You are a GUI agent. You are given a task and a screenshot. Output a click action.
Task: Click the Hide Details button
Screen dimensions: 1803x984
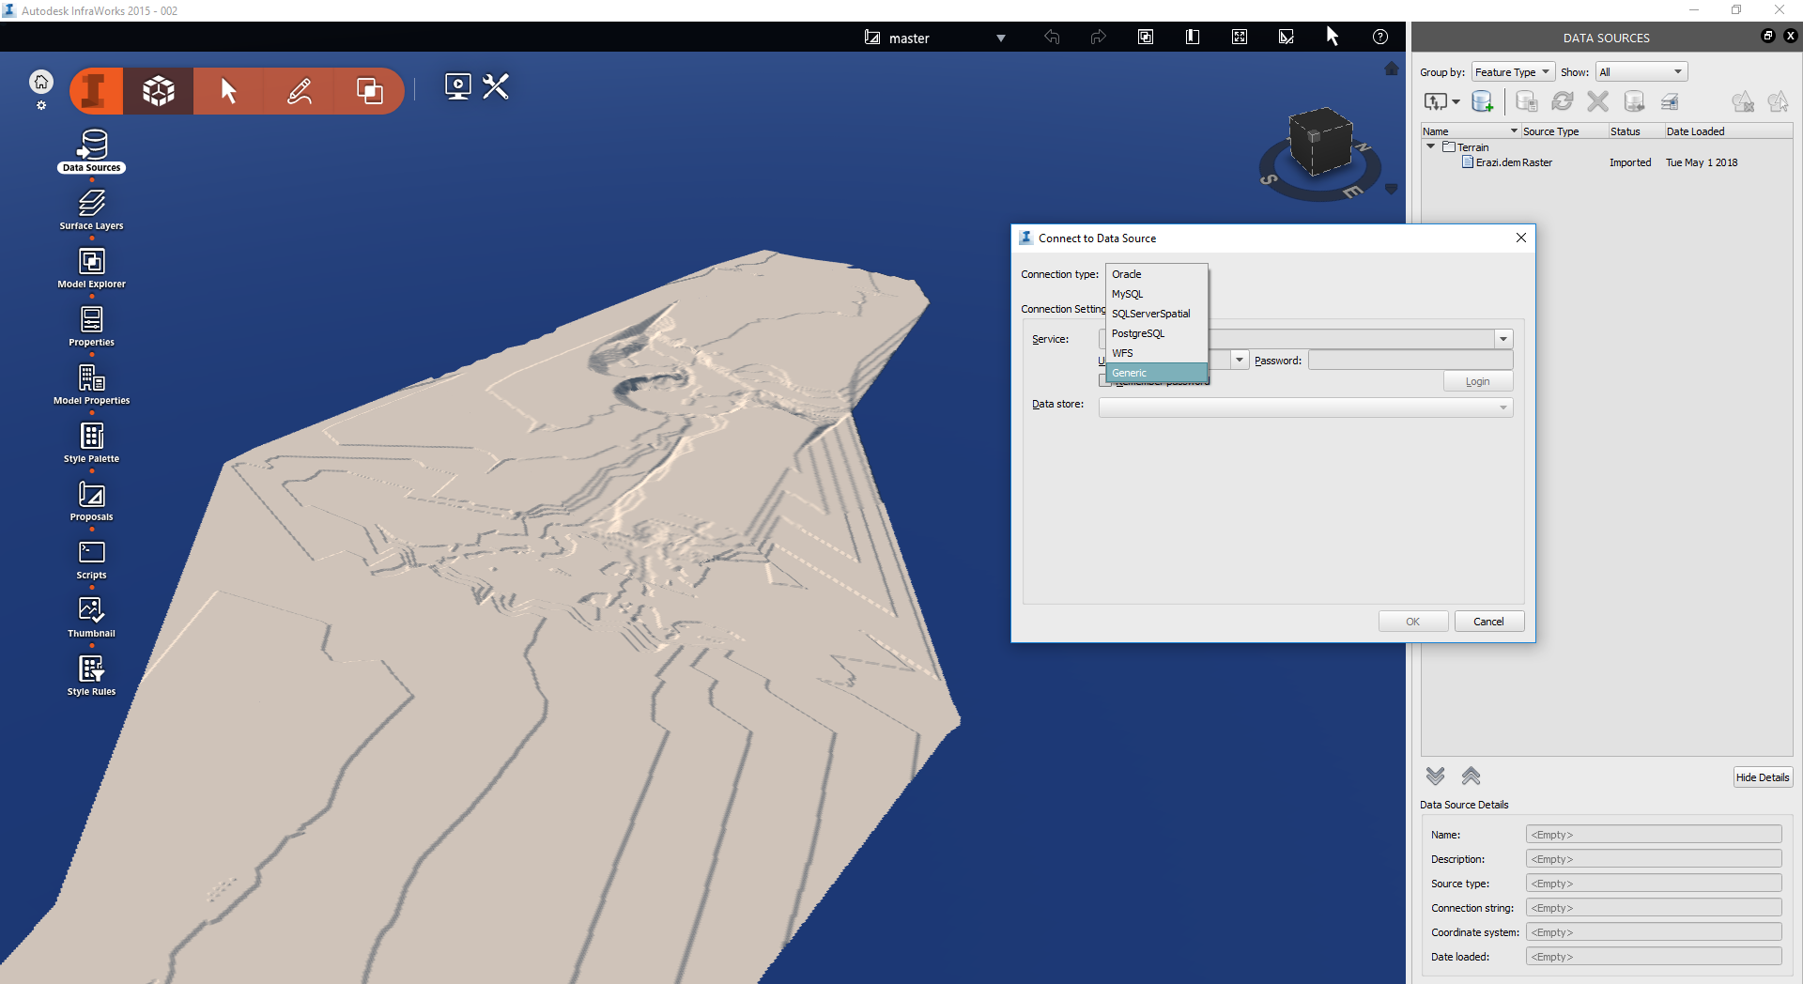(1763, 776)
